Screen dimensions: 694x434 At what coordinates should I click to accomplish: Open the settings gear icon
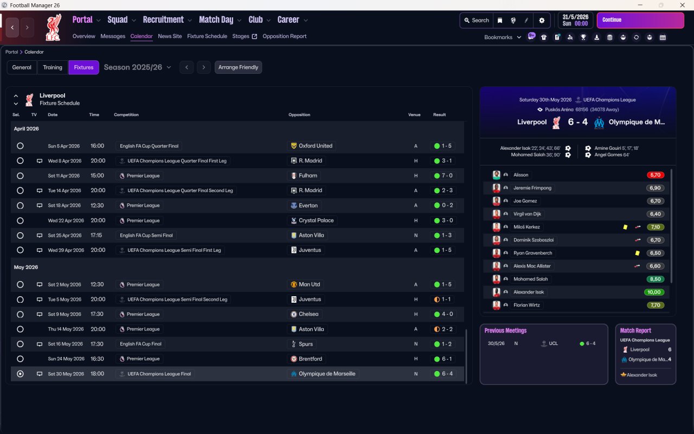(541, 20)
